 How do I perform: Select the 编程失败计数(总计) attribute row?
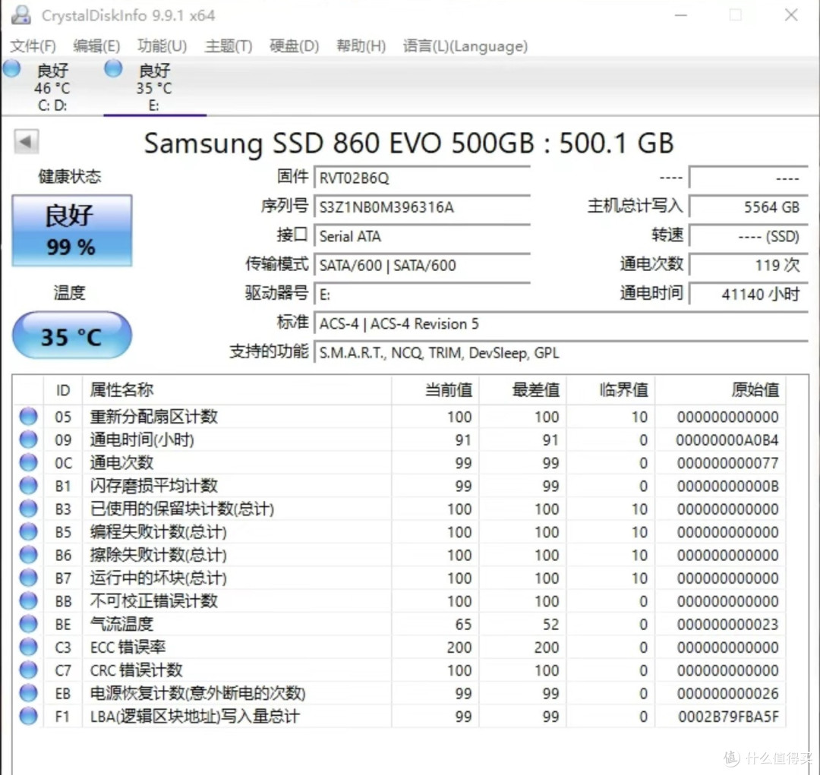click(x=399, y=532)
